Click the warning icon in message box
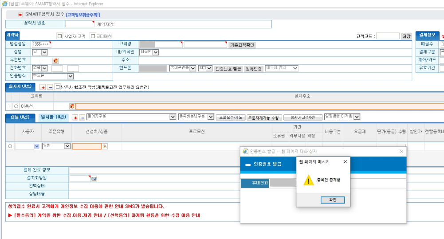Viewport: 444px width, 239px height. (x=308, y=180)
